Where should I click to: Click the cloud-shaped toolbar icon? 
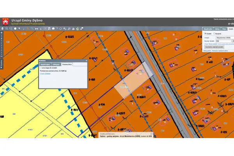point(60,28)
